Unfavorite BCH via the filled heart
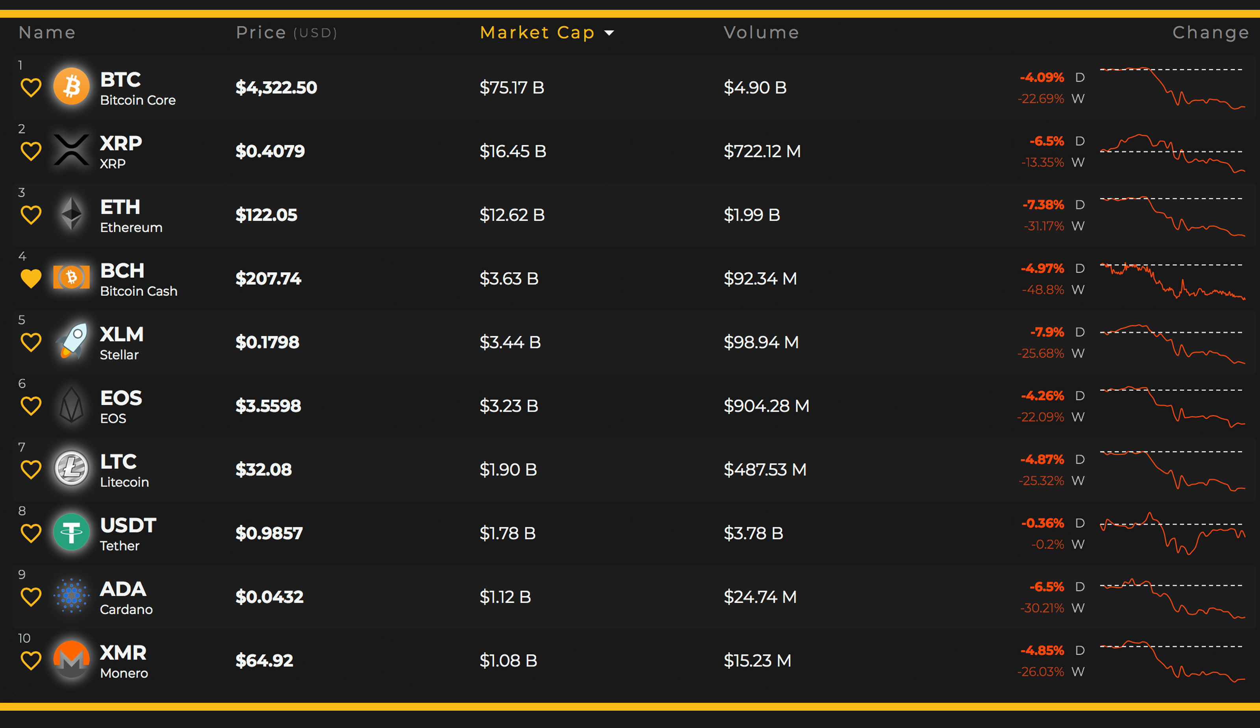Viewport: 1260px width, 728px height. (31, 279)
